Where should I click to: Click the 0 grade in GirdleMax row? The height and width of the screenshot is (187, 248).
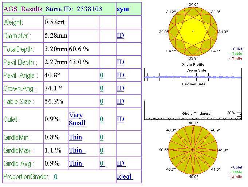[x=102, y=150]
